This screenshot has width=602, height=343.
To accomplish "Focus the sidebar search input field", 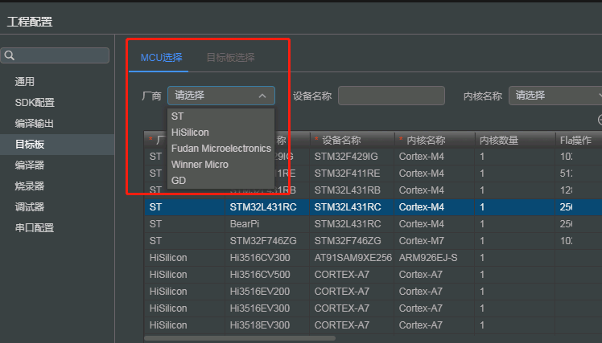I will click(x=55, y=55).
